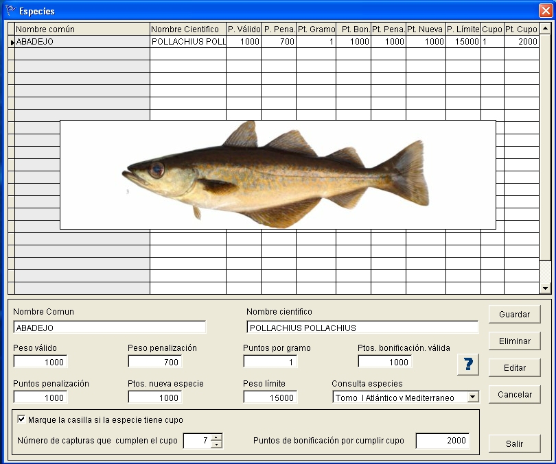Click the Peso límite input field
Screen dimensions: 556x464
click(x=270, y=398)
